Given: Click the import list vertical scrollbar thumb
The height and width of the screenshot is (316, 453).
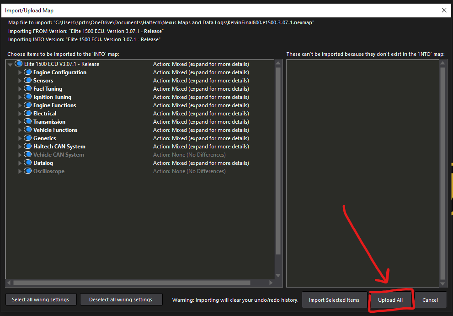Looking at the screenshot, I should click(278, 161).
